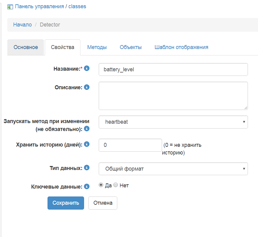258x237 pixels.
Task: Open the heartbeat method dropdown
Action: coord(173,122)
